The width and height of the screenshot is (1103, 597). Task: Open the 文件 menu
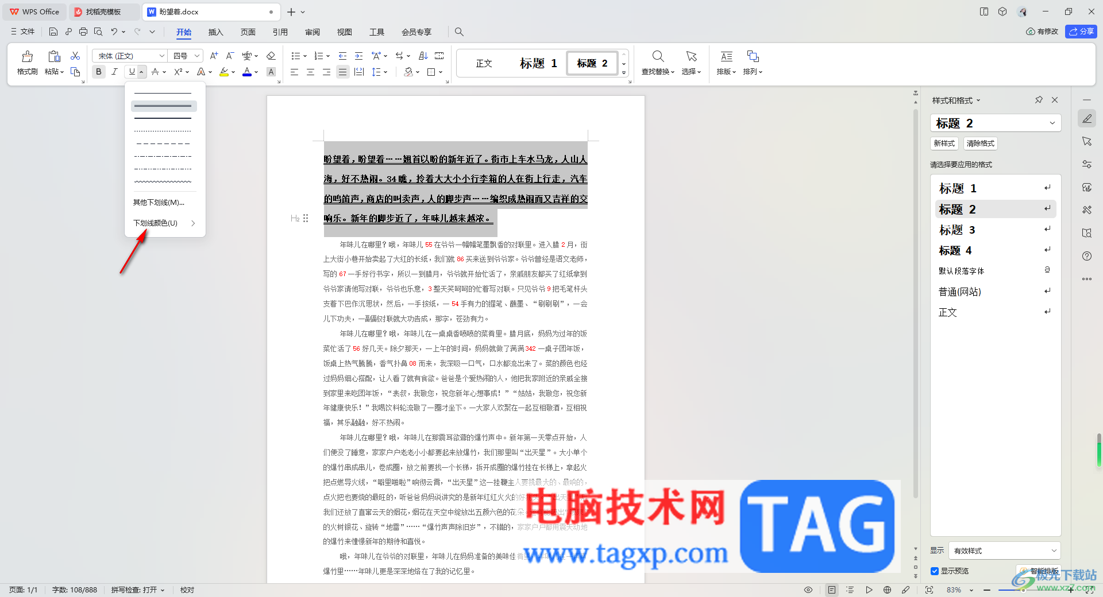pos(23,32)
